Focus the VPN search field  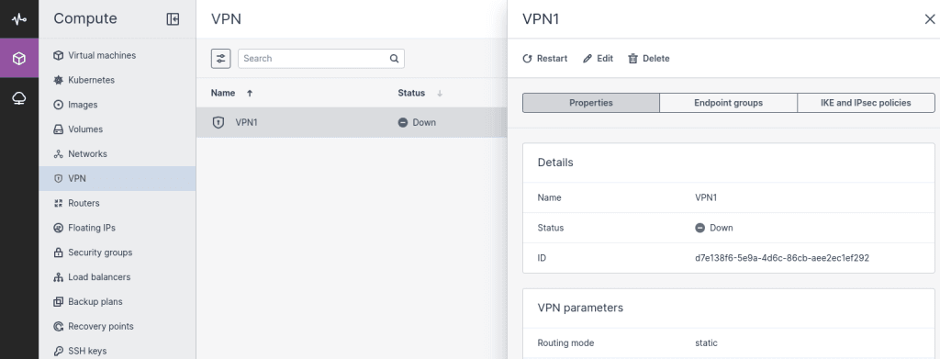(x=321, y=58)
